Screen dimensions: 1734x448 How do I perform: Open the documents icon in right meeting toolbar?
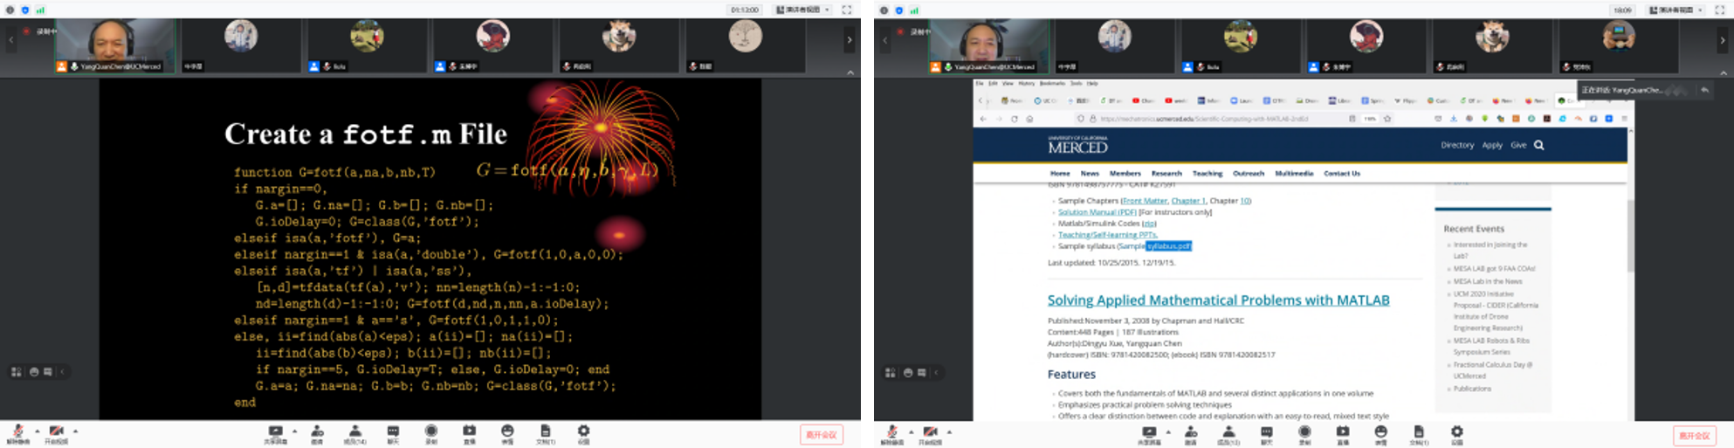(x=1419, y=433)
